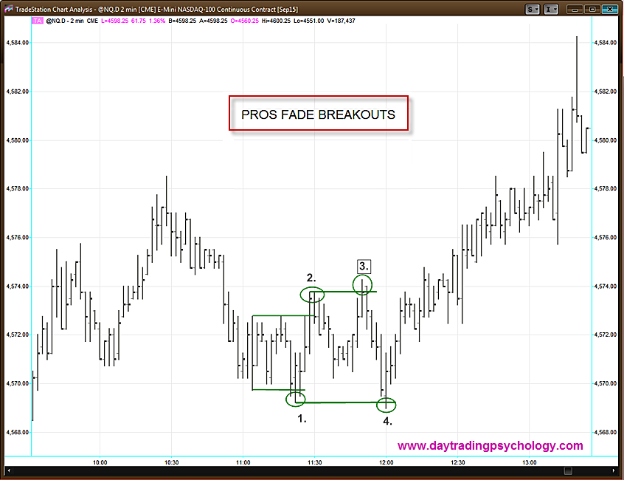Open the www.daytradingpsychology.com link
The height and width of the screenshot is (480, 624).
pyautogui.click(x=490, y=446)
